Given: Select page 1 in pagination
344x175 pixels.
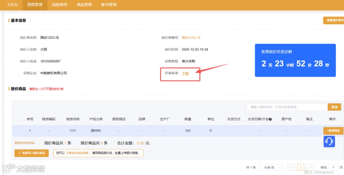Looking at the screenshot, I should point(301,167).
